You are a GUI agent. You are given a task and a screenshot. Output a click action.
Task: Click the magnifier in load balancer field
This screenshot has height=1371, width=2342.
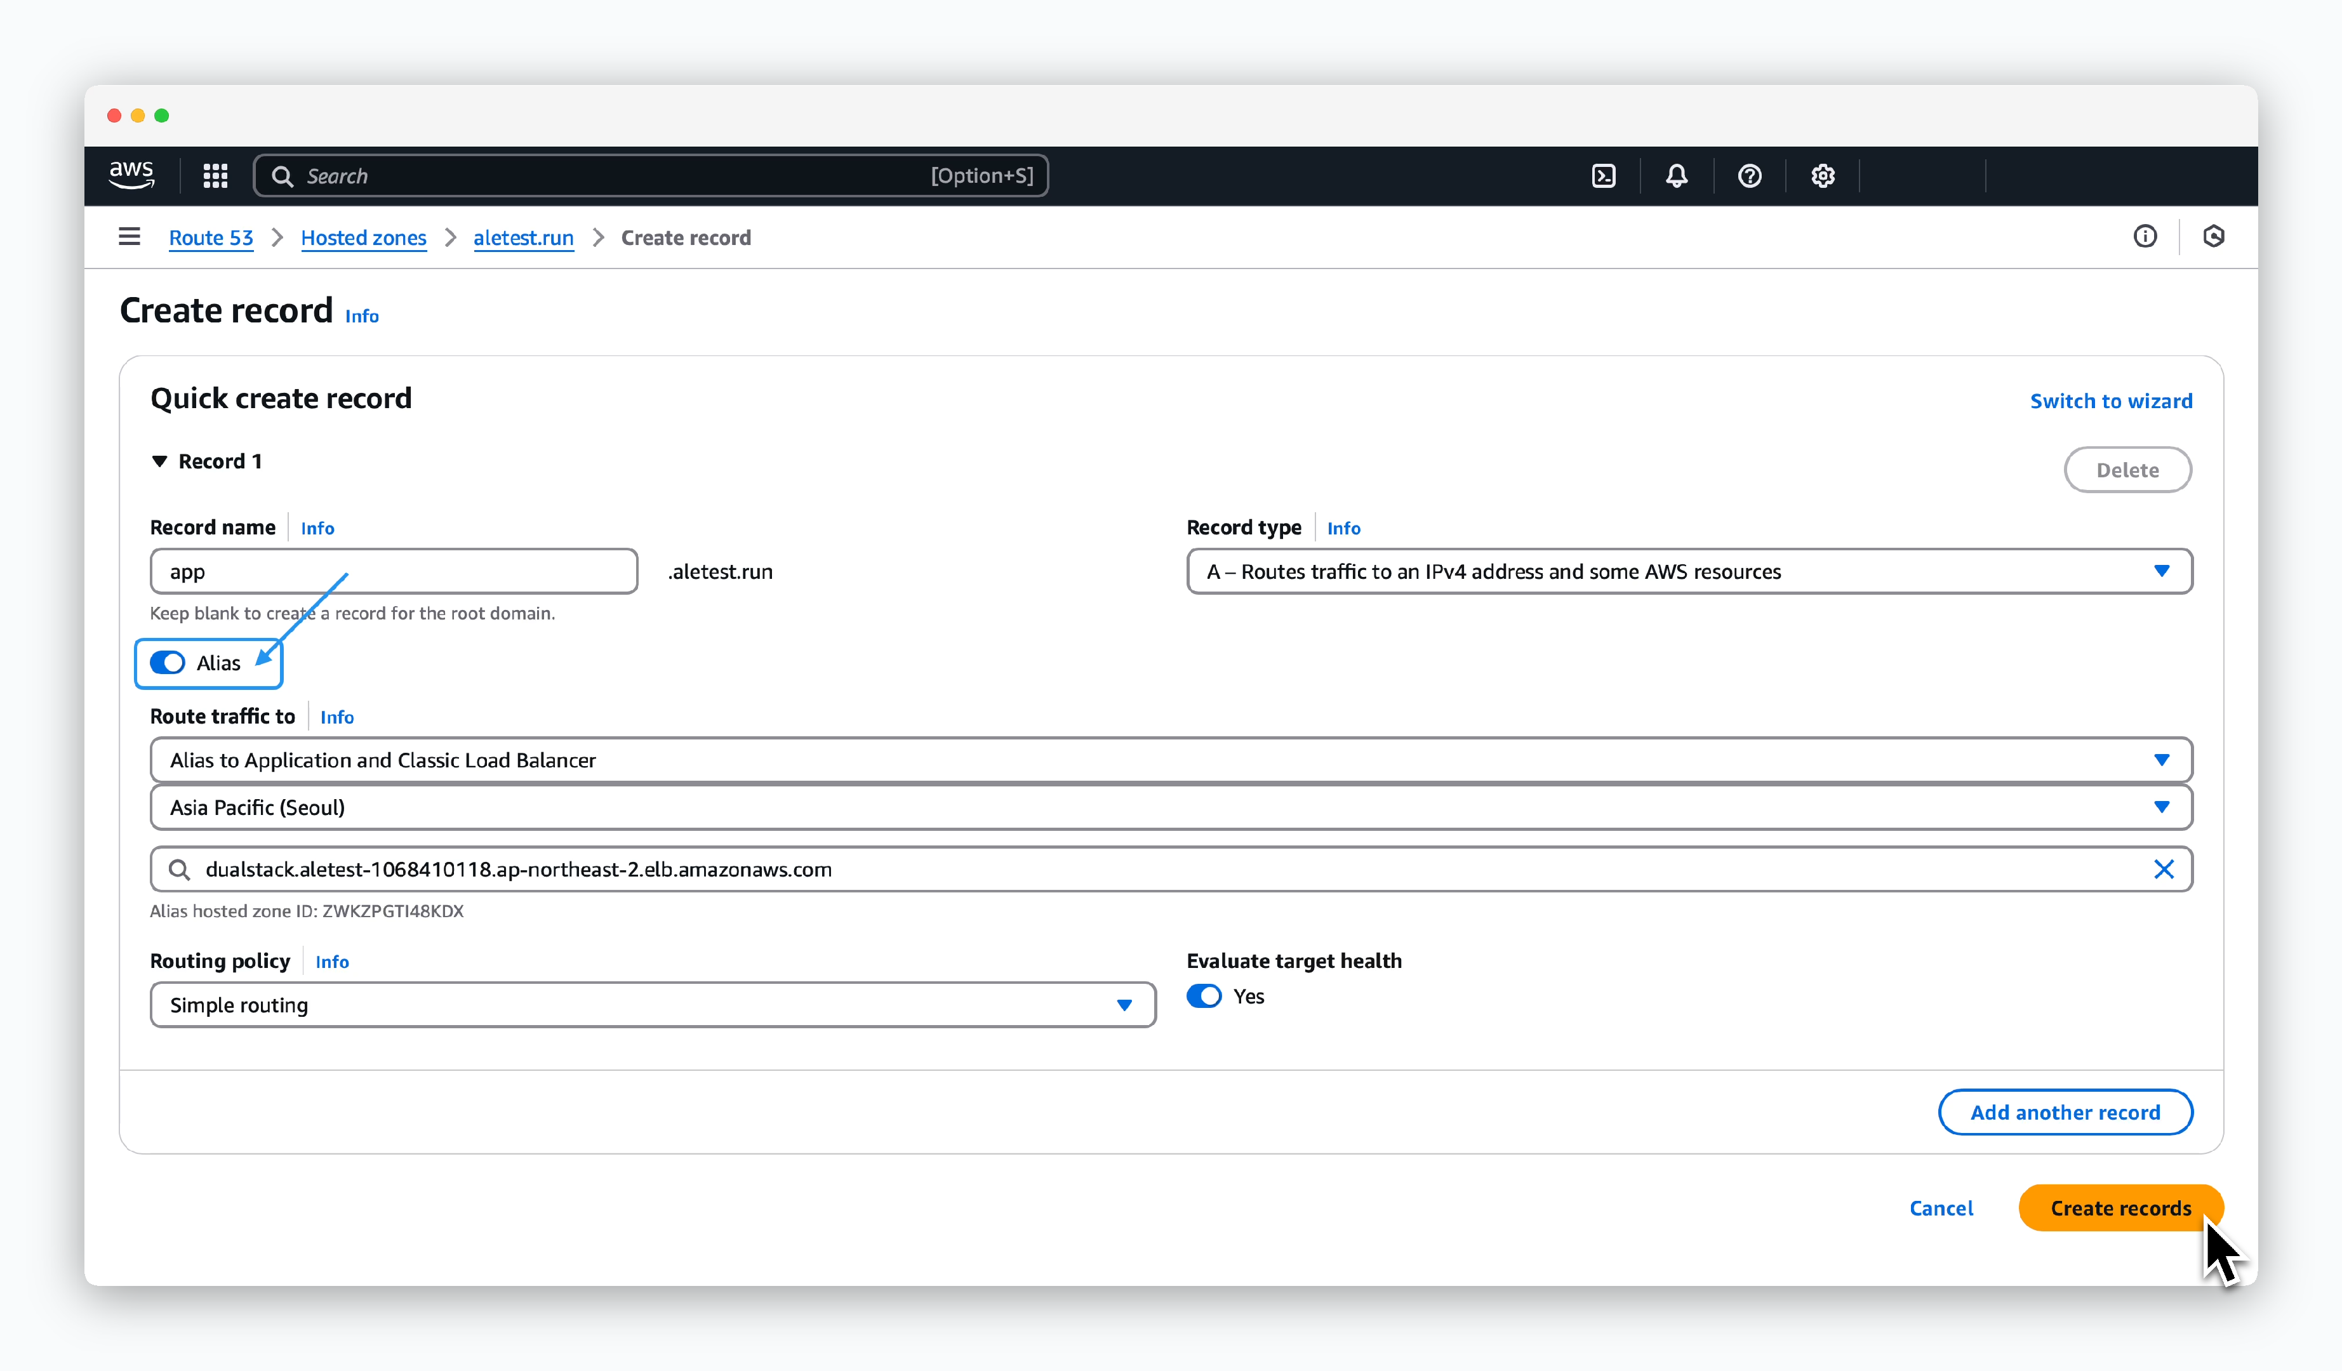pyautogui.click(x=180, y=870)
